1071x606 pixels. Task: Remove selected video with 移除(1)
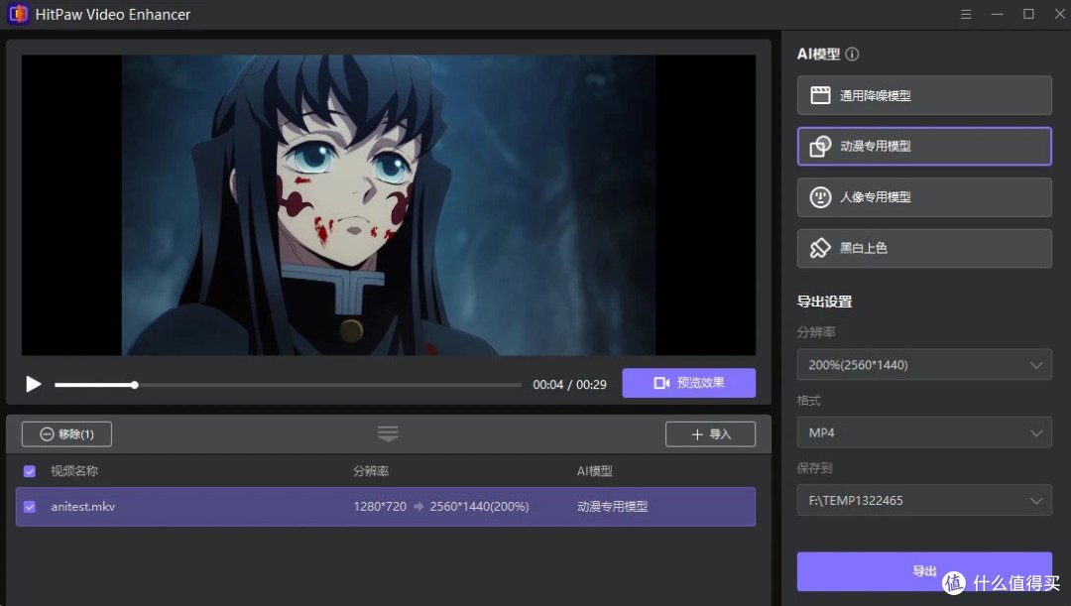point(66,433)
